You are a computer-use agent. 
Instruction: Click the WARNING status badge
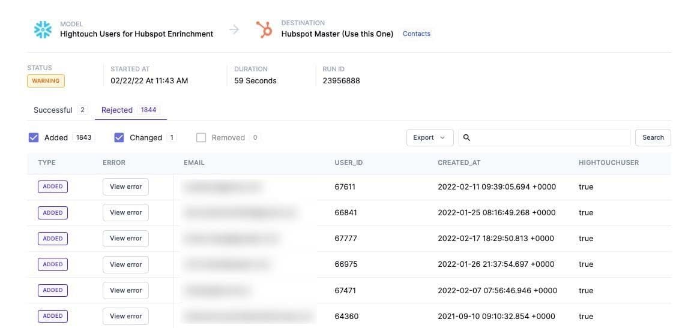click(46, 81)
